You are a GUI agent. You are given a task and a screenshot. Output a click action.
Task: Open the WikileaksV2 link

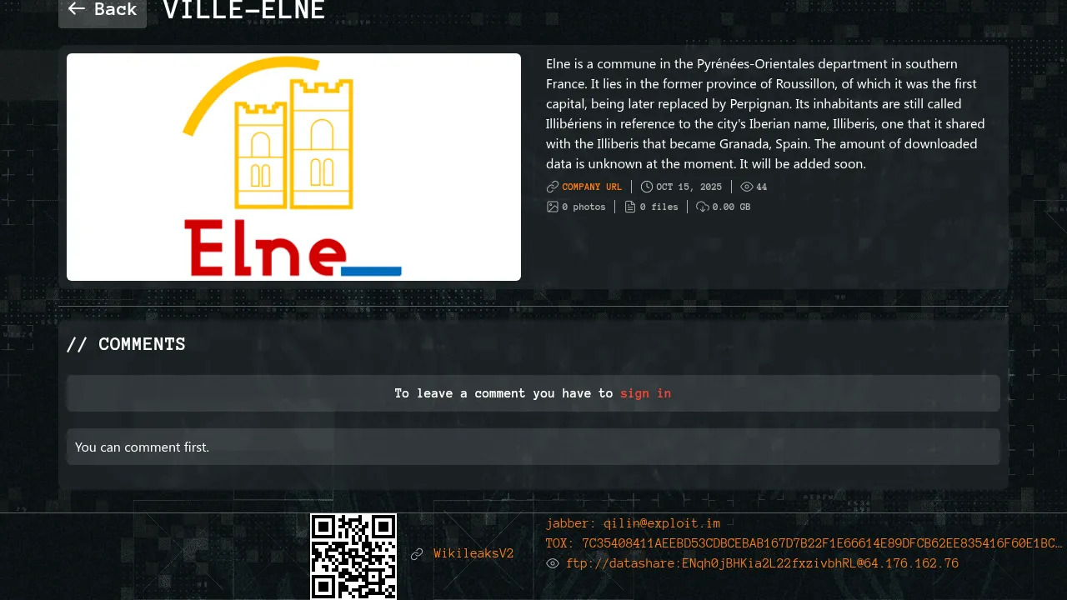coord(473,553)
